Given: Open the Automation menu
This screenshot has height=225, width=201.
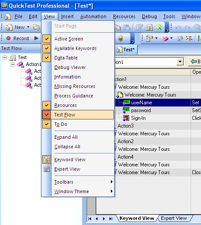Looking at the screenshot, I should (x=93, y=16).
